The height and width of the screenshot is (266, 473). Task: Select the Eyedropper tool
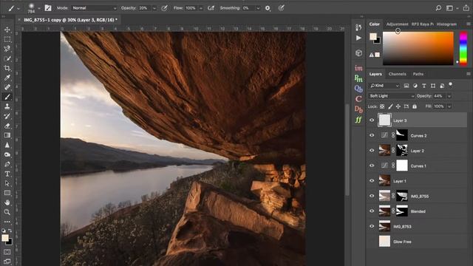click(x=7, y=78)
